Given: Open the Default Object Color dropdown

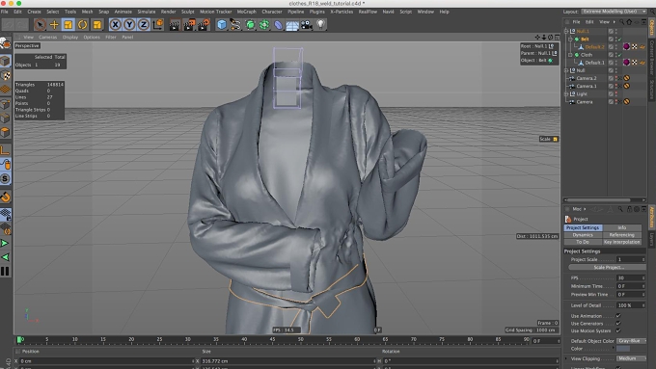Looking at the screenshot, I should click(632, 341).
